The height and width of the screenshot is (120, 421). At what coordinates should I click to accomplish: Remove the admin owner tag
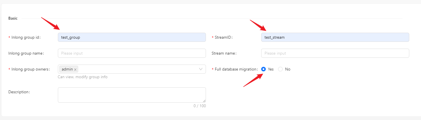point(75,69)
